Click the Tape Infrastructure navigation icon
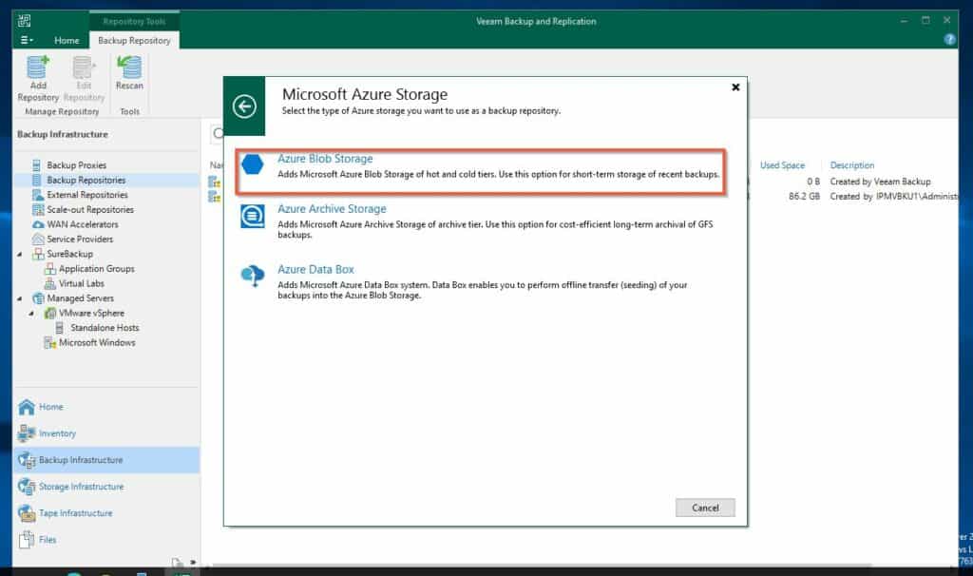The width and height of the screenshot is (973, 576). [27, 513]
